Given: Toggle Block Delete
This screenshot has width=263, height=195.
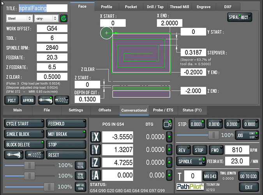Looking at the screenshot, I should click(24, 144).
